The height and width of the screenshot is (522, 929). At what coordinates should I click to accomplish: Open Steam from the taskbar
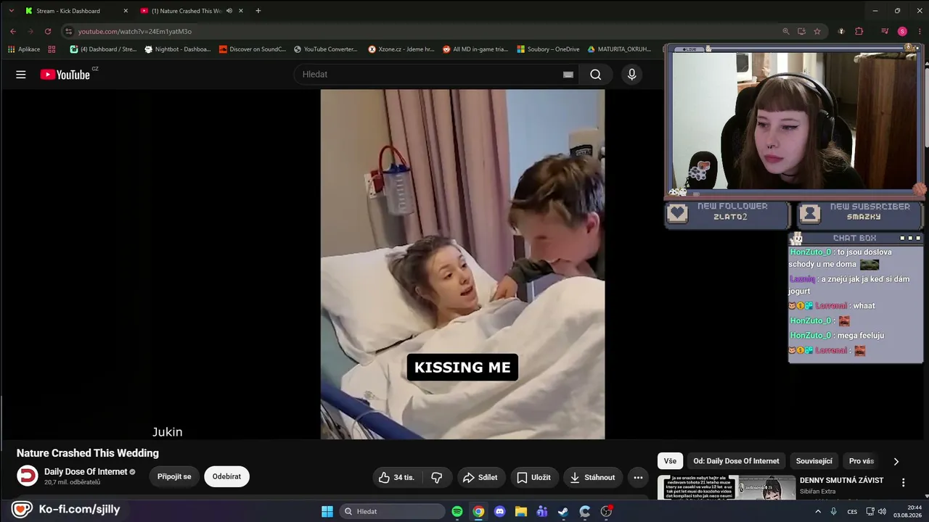(x=563, y=511)
